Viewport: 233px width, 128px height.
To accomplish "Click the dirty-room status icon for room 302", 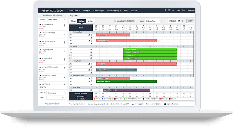I will (x=91, y=90).
